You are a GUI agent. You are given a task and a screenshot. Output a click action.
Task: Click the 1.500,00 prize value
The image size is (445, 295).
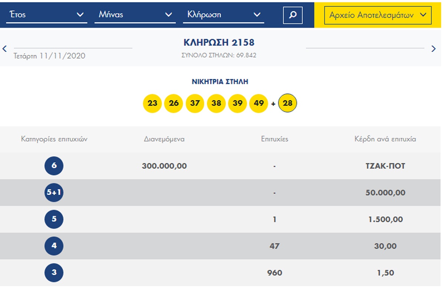385,219
